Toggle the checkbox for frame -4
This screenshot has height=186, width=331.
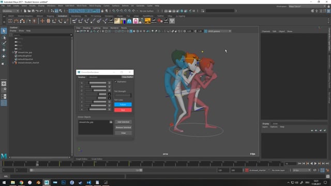(109, 83)
